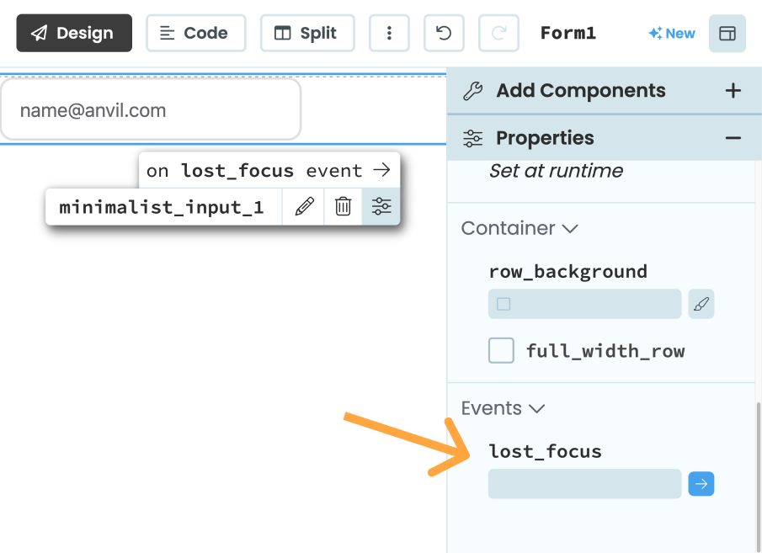
Task: Delete component using the trash icon
Action: click(x=343, y=207)
